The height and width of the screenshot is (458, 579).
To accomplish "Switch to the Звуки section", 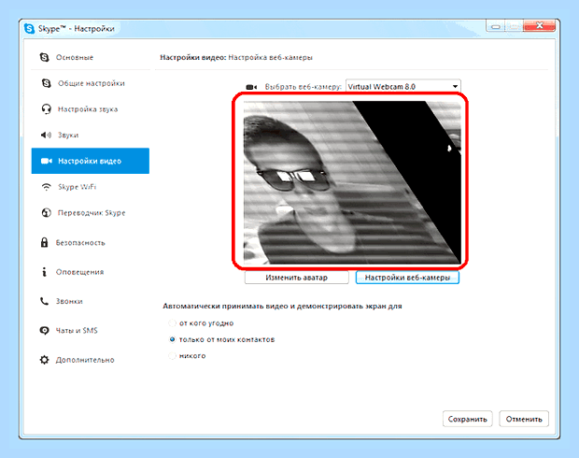I will tap(91, 135).
